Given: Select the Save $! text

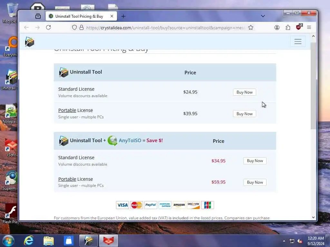Looking at the screenshot, I should [x=154, y=140].
